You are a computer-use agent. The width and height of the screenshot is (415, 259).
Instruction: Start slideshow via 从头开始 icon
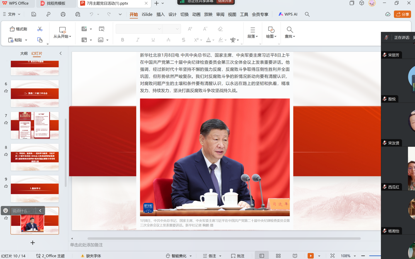tap(63, 29)
